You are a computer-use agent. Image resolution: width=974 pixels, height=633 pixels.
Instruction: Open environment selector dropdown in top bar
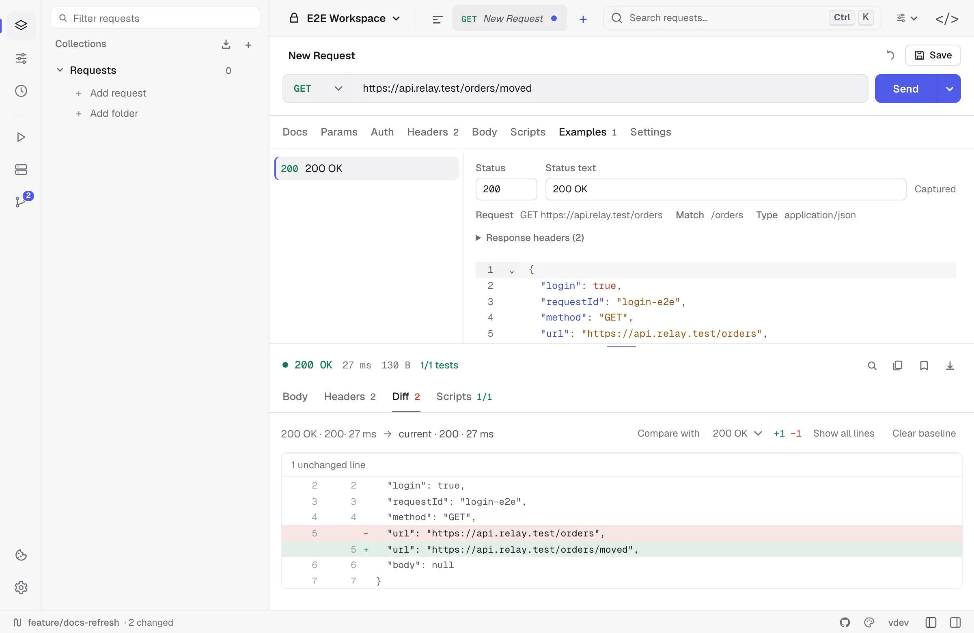point(907,18)
